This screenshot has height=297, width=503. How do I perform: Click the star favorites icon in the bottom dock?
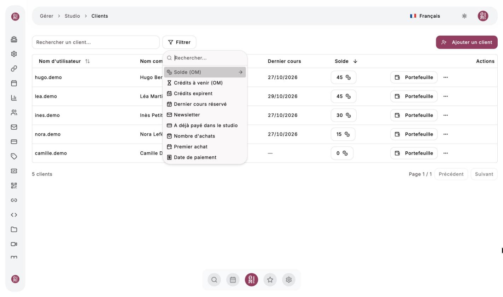[x=270, y=280]
